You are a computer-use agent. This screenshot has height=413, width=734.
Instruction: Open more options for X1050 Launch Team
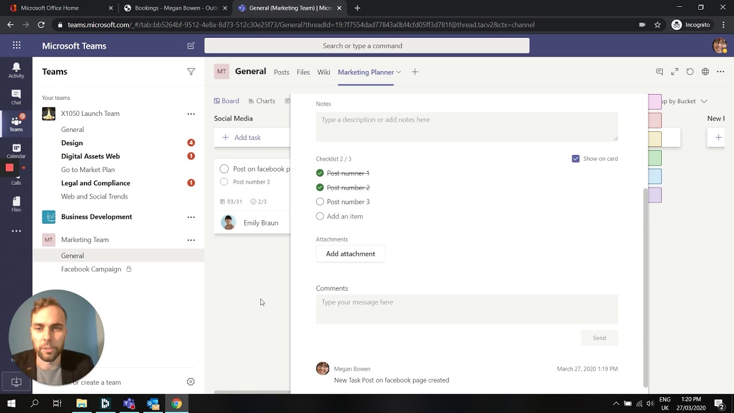(191, 114)
